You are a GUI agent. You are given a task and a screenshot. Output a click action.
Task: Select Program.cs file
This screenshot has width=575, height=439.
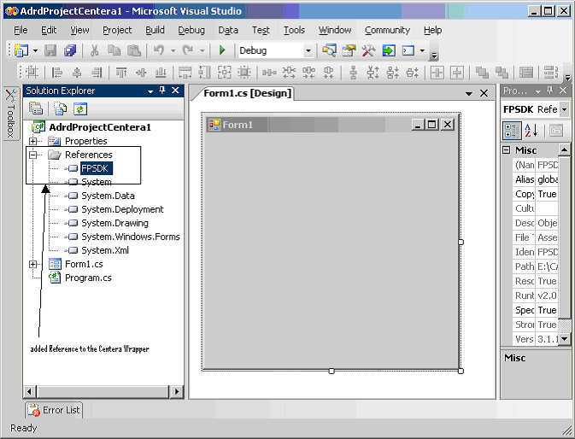(88, 278)
